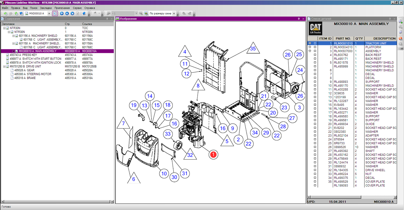Click the blue down-left arrow toolbar button
This screenshot has width=404, height=210.
[x=67, y=14]
